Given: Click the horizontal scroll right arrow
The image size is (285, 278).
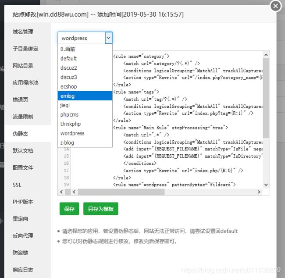Looking at the screenshot, I should (259, 192).
